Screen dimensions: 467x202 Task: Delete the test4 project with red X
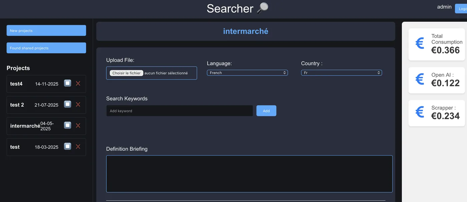[78, 84]
